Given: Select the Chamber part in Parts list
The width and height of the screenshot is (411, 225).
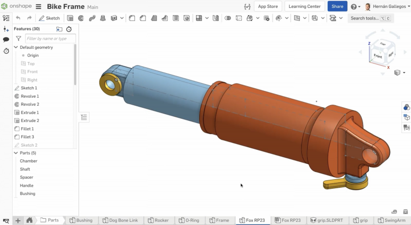Looking at the screenshot, I should click(28, 161).
